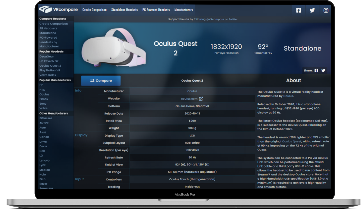Open Manufacturers menu item
This screenshot has height=212, width=364.
point(183,10)
